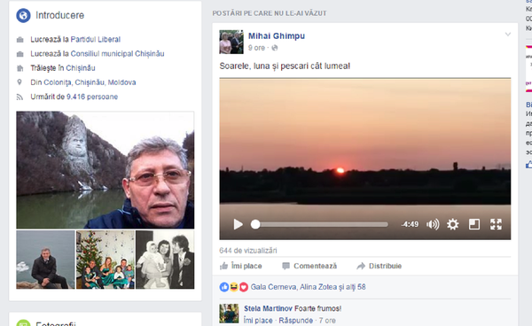Open the black-and-white family photo

[x=165, y=260]
